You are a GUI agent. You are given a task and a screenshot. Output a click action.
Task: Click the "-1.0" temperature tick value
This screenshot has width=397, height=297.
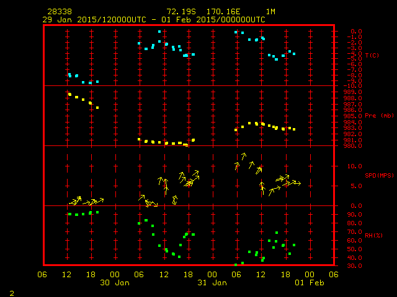click(x=354, y=37)
